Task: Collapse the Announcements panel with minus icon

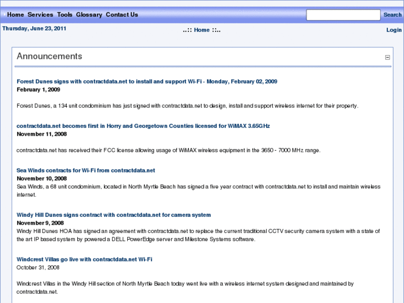Action: click(x=387, y=57)
